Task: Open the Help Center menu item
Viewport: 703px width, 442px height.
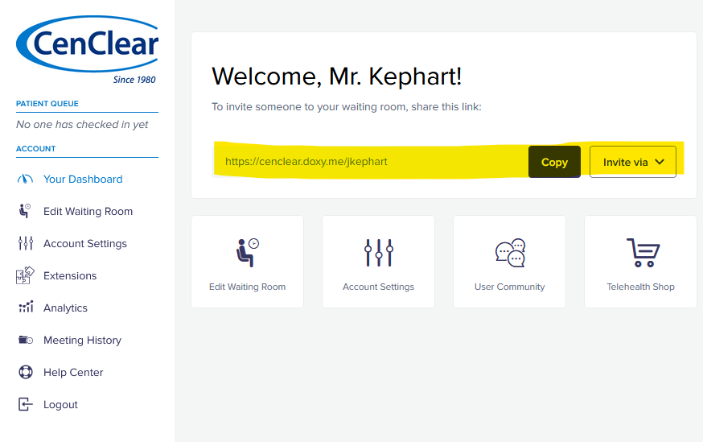Action: point(73,373)
